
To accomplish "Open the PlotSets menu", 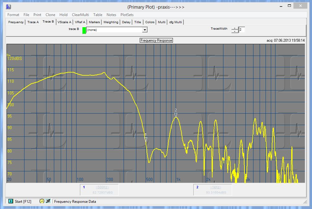I will [127, 15].
